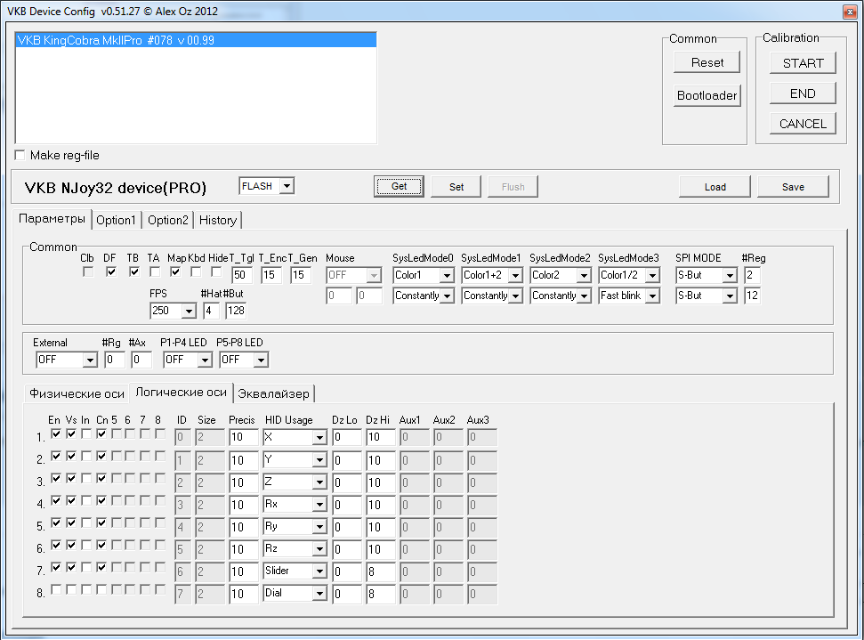
Task: Open the FPS 250 dropdown
Action: click(189, 311)
